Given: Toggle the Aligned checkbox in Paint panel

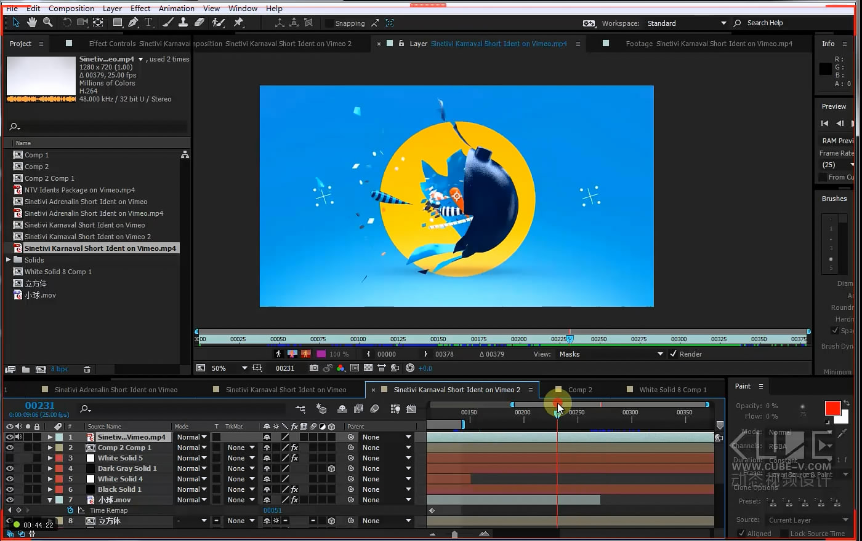Looking at the screenshot, I should coord(741,534).
